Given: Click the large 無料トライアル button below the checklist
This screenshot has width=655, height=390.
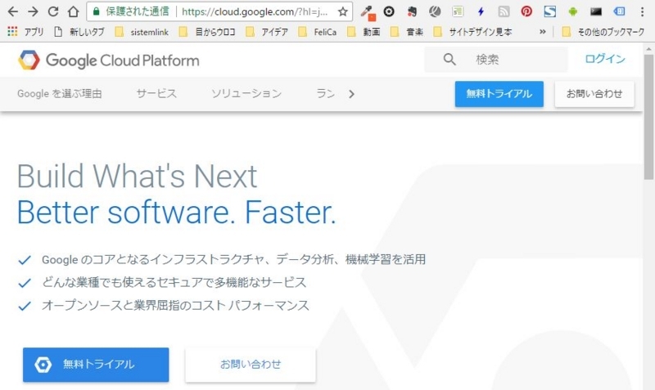Looking at the screenshot, I should pos(96,365).
